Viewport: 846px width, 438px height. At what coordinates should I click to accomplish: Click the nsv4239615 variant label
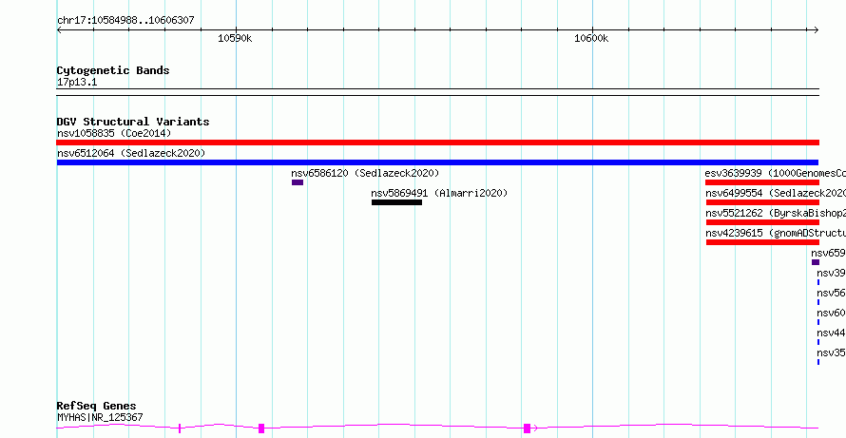click(776, 233)
